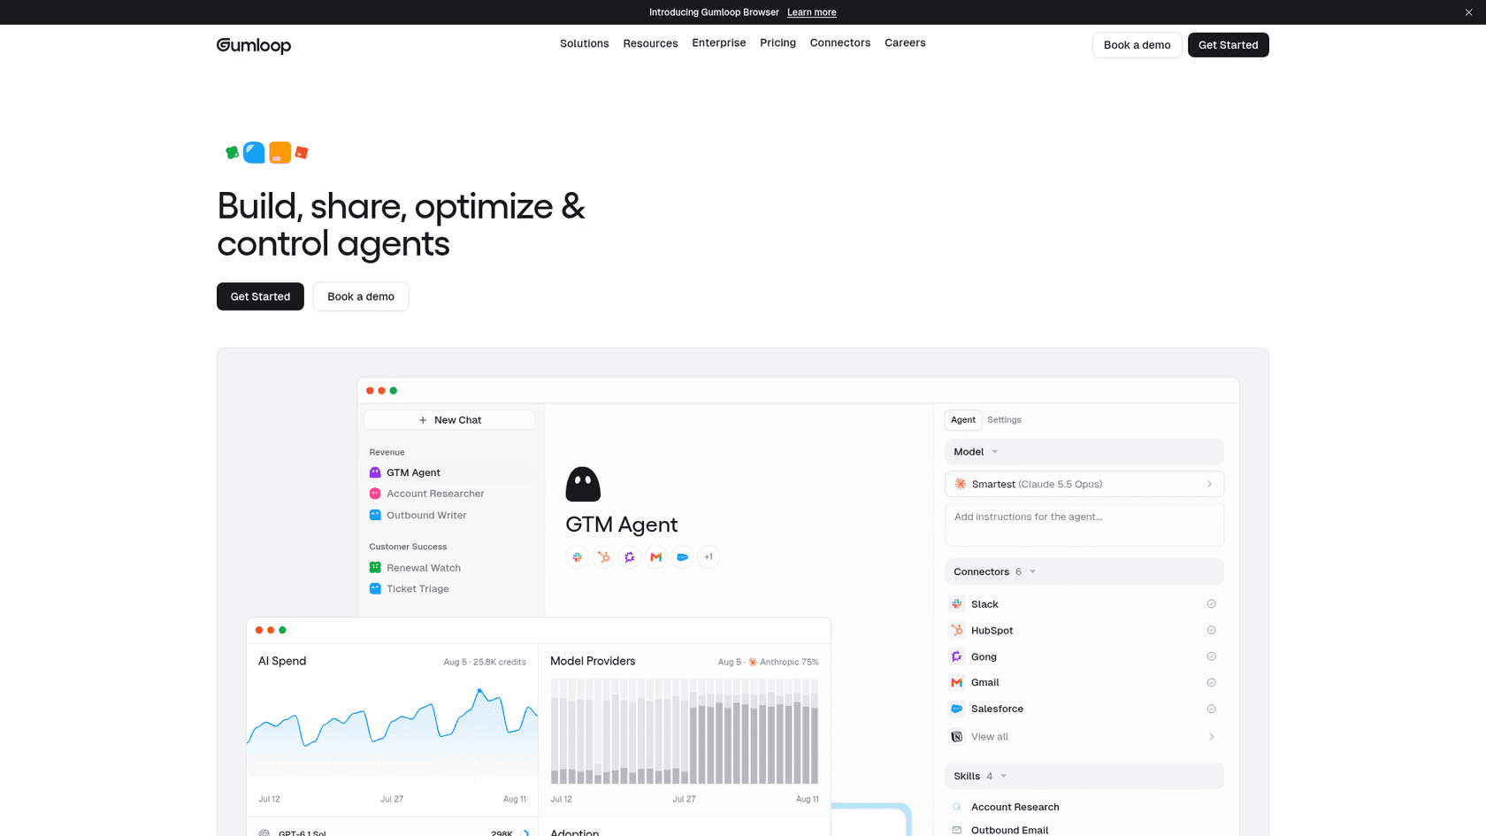The height and width of the screenshot is (836, 1486).
Task: Open the Resources nav menu
Action: click(x=650, y=43)
